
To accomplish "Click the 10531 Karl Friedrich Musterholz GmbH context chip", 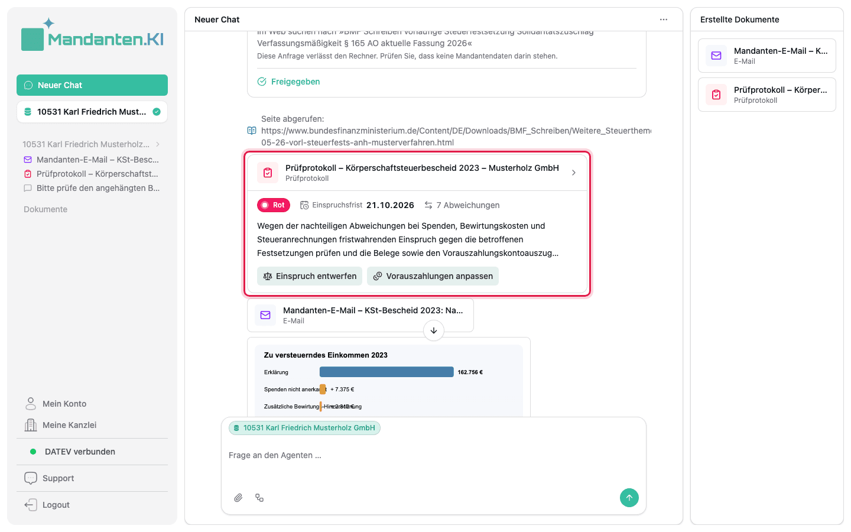I will 304,428.
